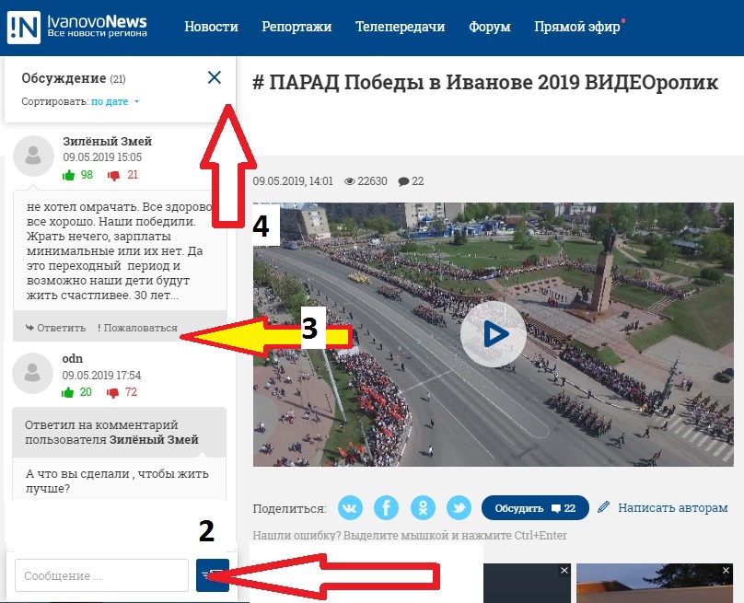This screenshot has height=603, width=744.
Task: Click the quoted reply to Зилёный Змей
Action: point(119,432)
